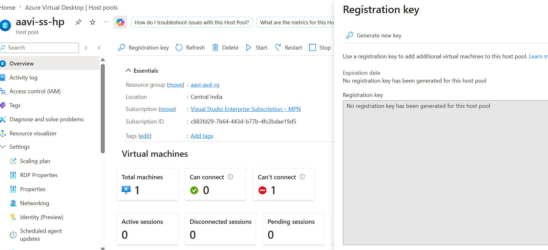Viewport: 548px width, 250px height.
Task: Ask Copilot how to troubleshoot Host Pool issues
Action: [x=192, y=22]
